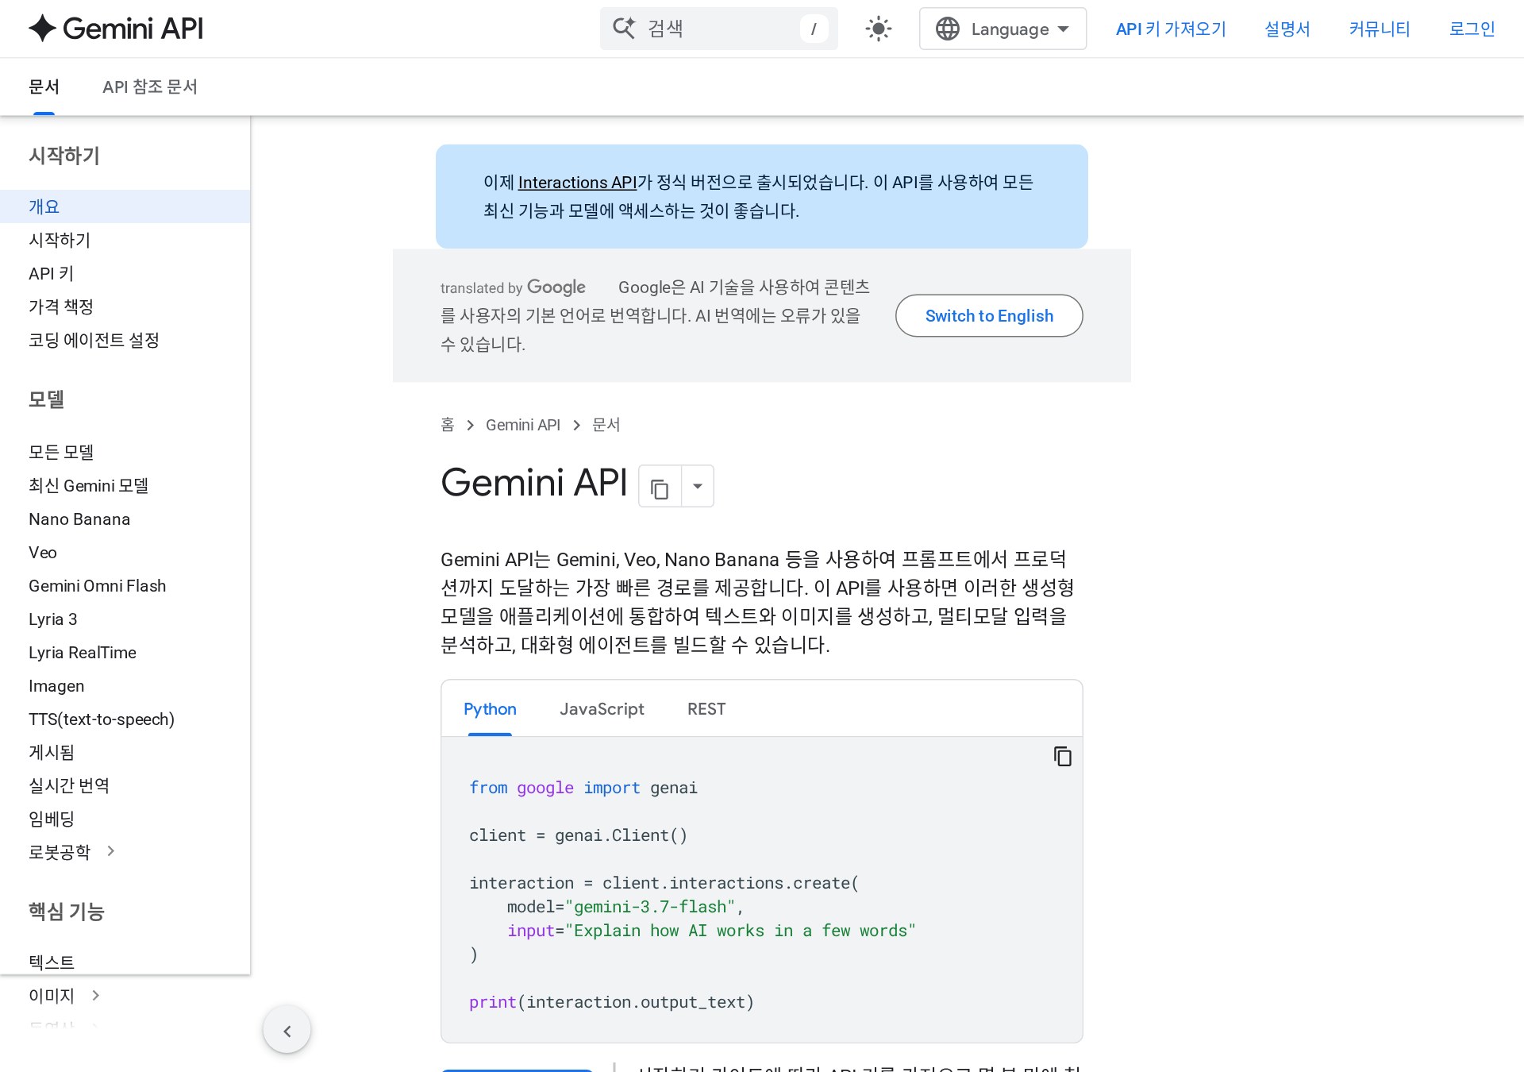Open dropdown arrow beside page copy icon
The width and height of the screenshot is (1524, 1072).
698,486
